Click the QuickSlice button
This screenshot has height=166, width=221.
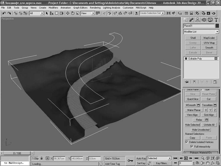coord(193,99)
